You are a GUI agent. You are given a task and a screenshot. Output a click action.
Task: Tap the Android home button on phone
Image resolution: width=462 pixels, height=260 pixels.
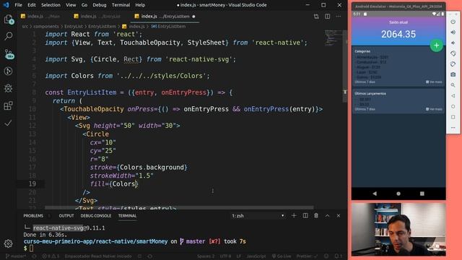coord(398,194)
